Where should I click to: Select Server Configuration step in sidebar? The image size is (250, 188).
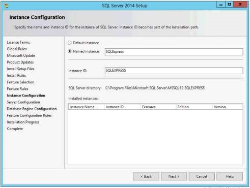(23, 102)
